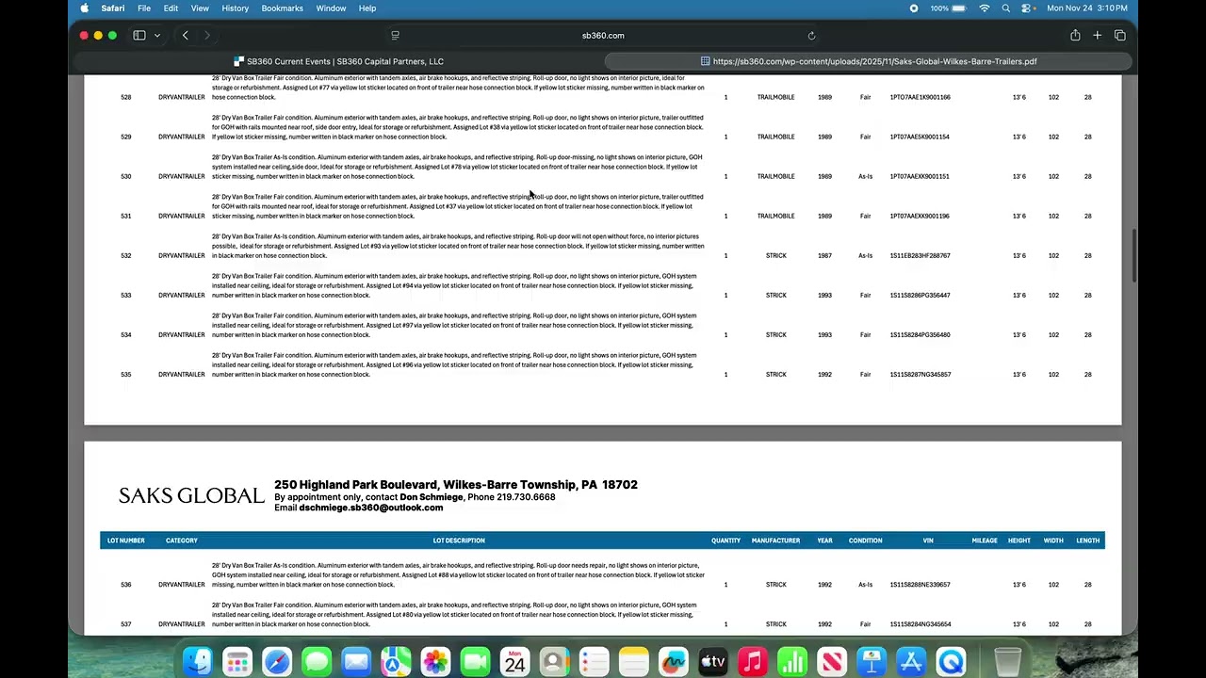Open the Window menu

point(331,8)
